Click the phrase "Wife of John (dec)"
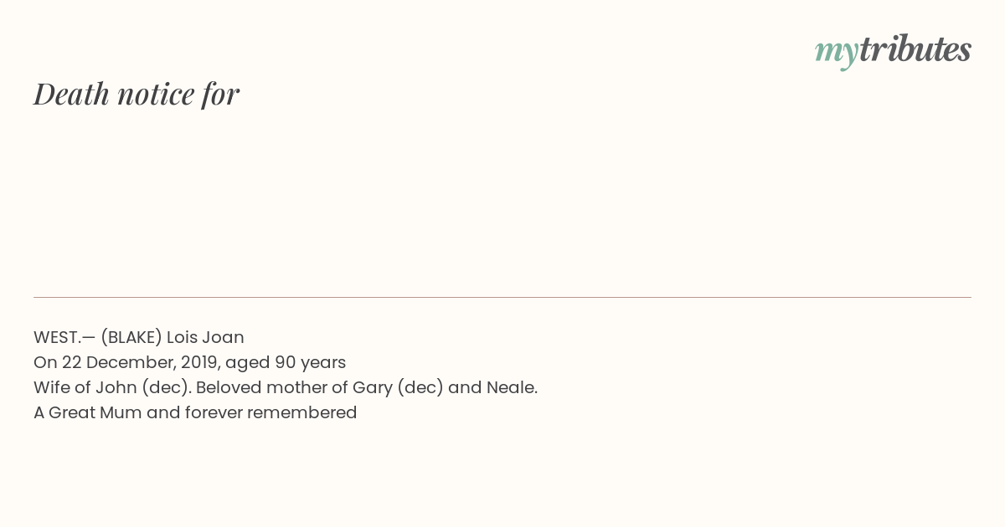This screenshot has width=1005, height=527. 112,387
